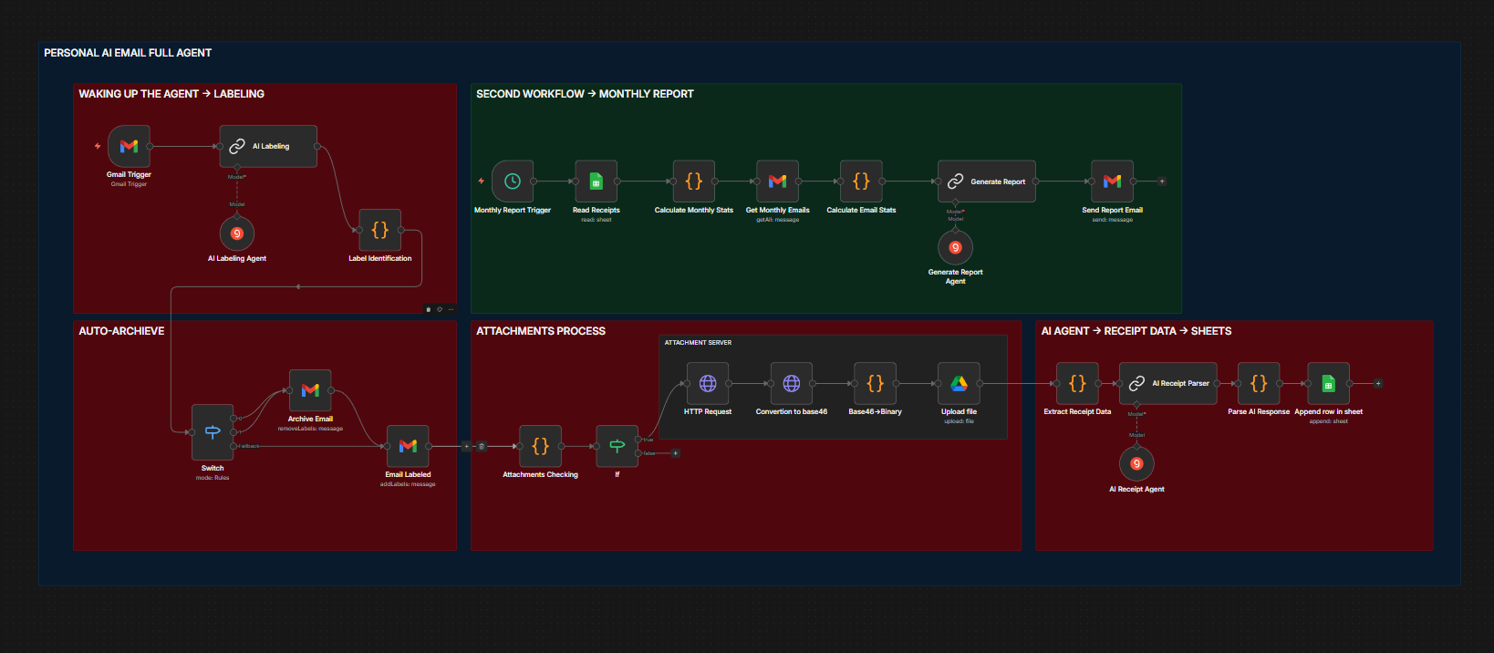Delete the sticky note via trash icon
1494x653 pixels.
point(429,309)
